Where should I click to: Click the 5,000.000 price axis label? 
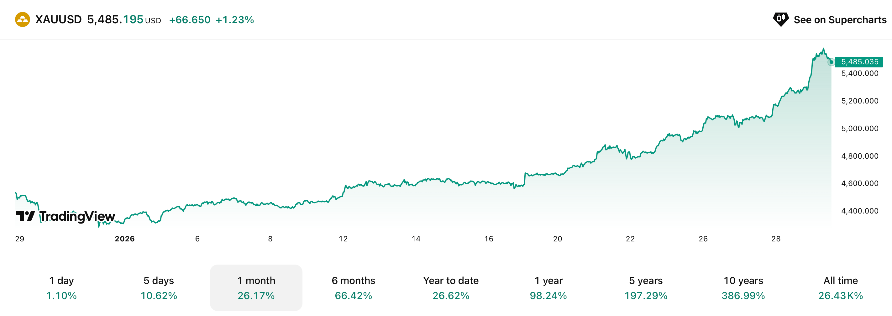point(859,129)
